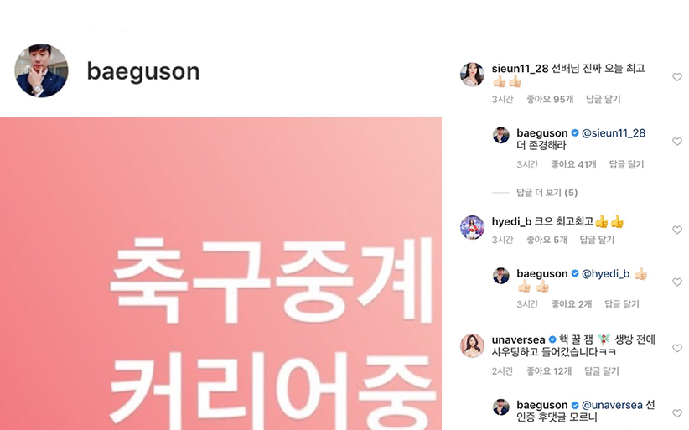The height and width of the screenshot is (430, 689).
Task: View 좋아요 41개 likes on reply
Action: tap(573, 164)
